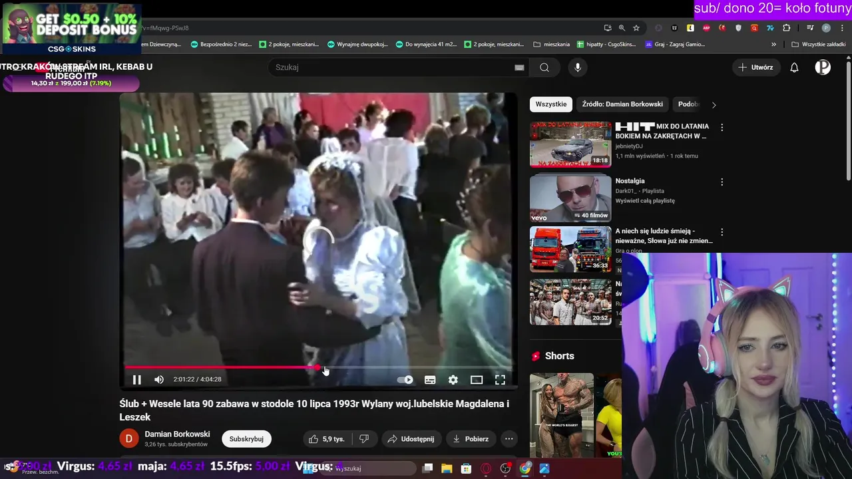Open the MIX DO LATANIA video thumbnail
This screenshot has width=852, height=479.
570,144
